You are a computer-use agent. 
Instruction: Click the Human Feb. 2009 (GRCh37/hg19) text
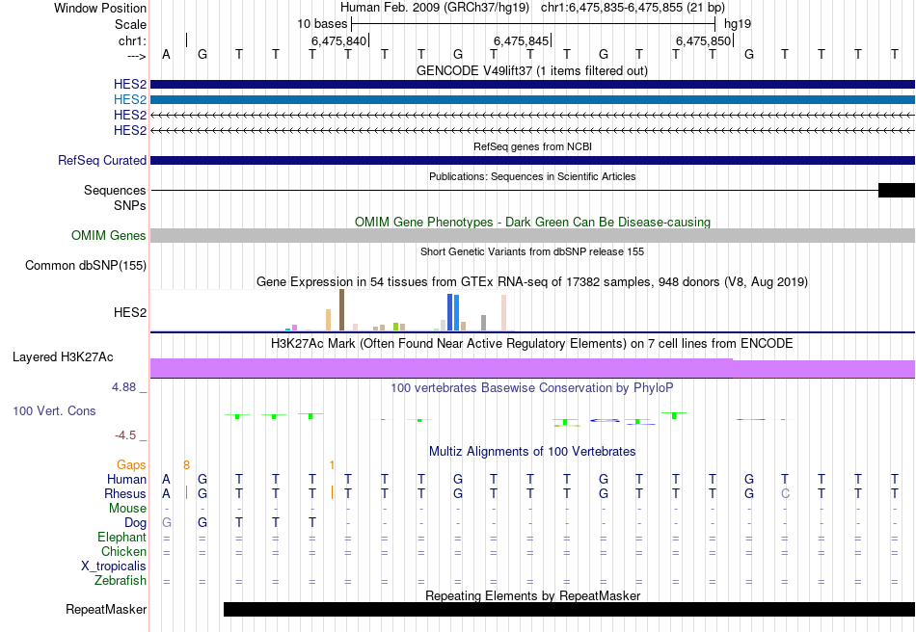pos(435,8)
